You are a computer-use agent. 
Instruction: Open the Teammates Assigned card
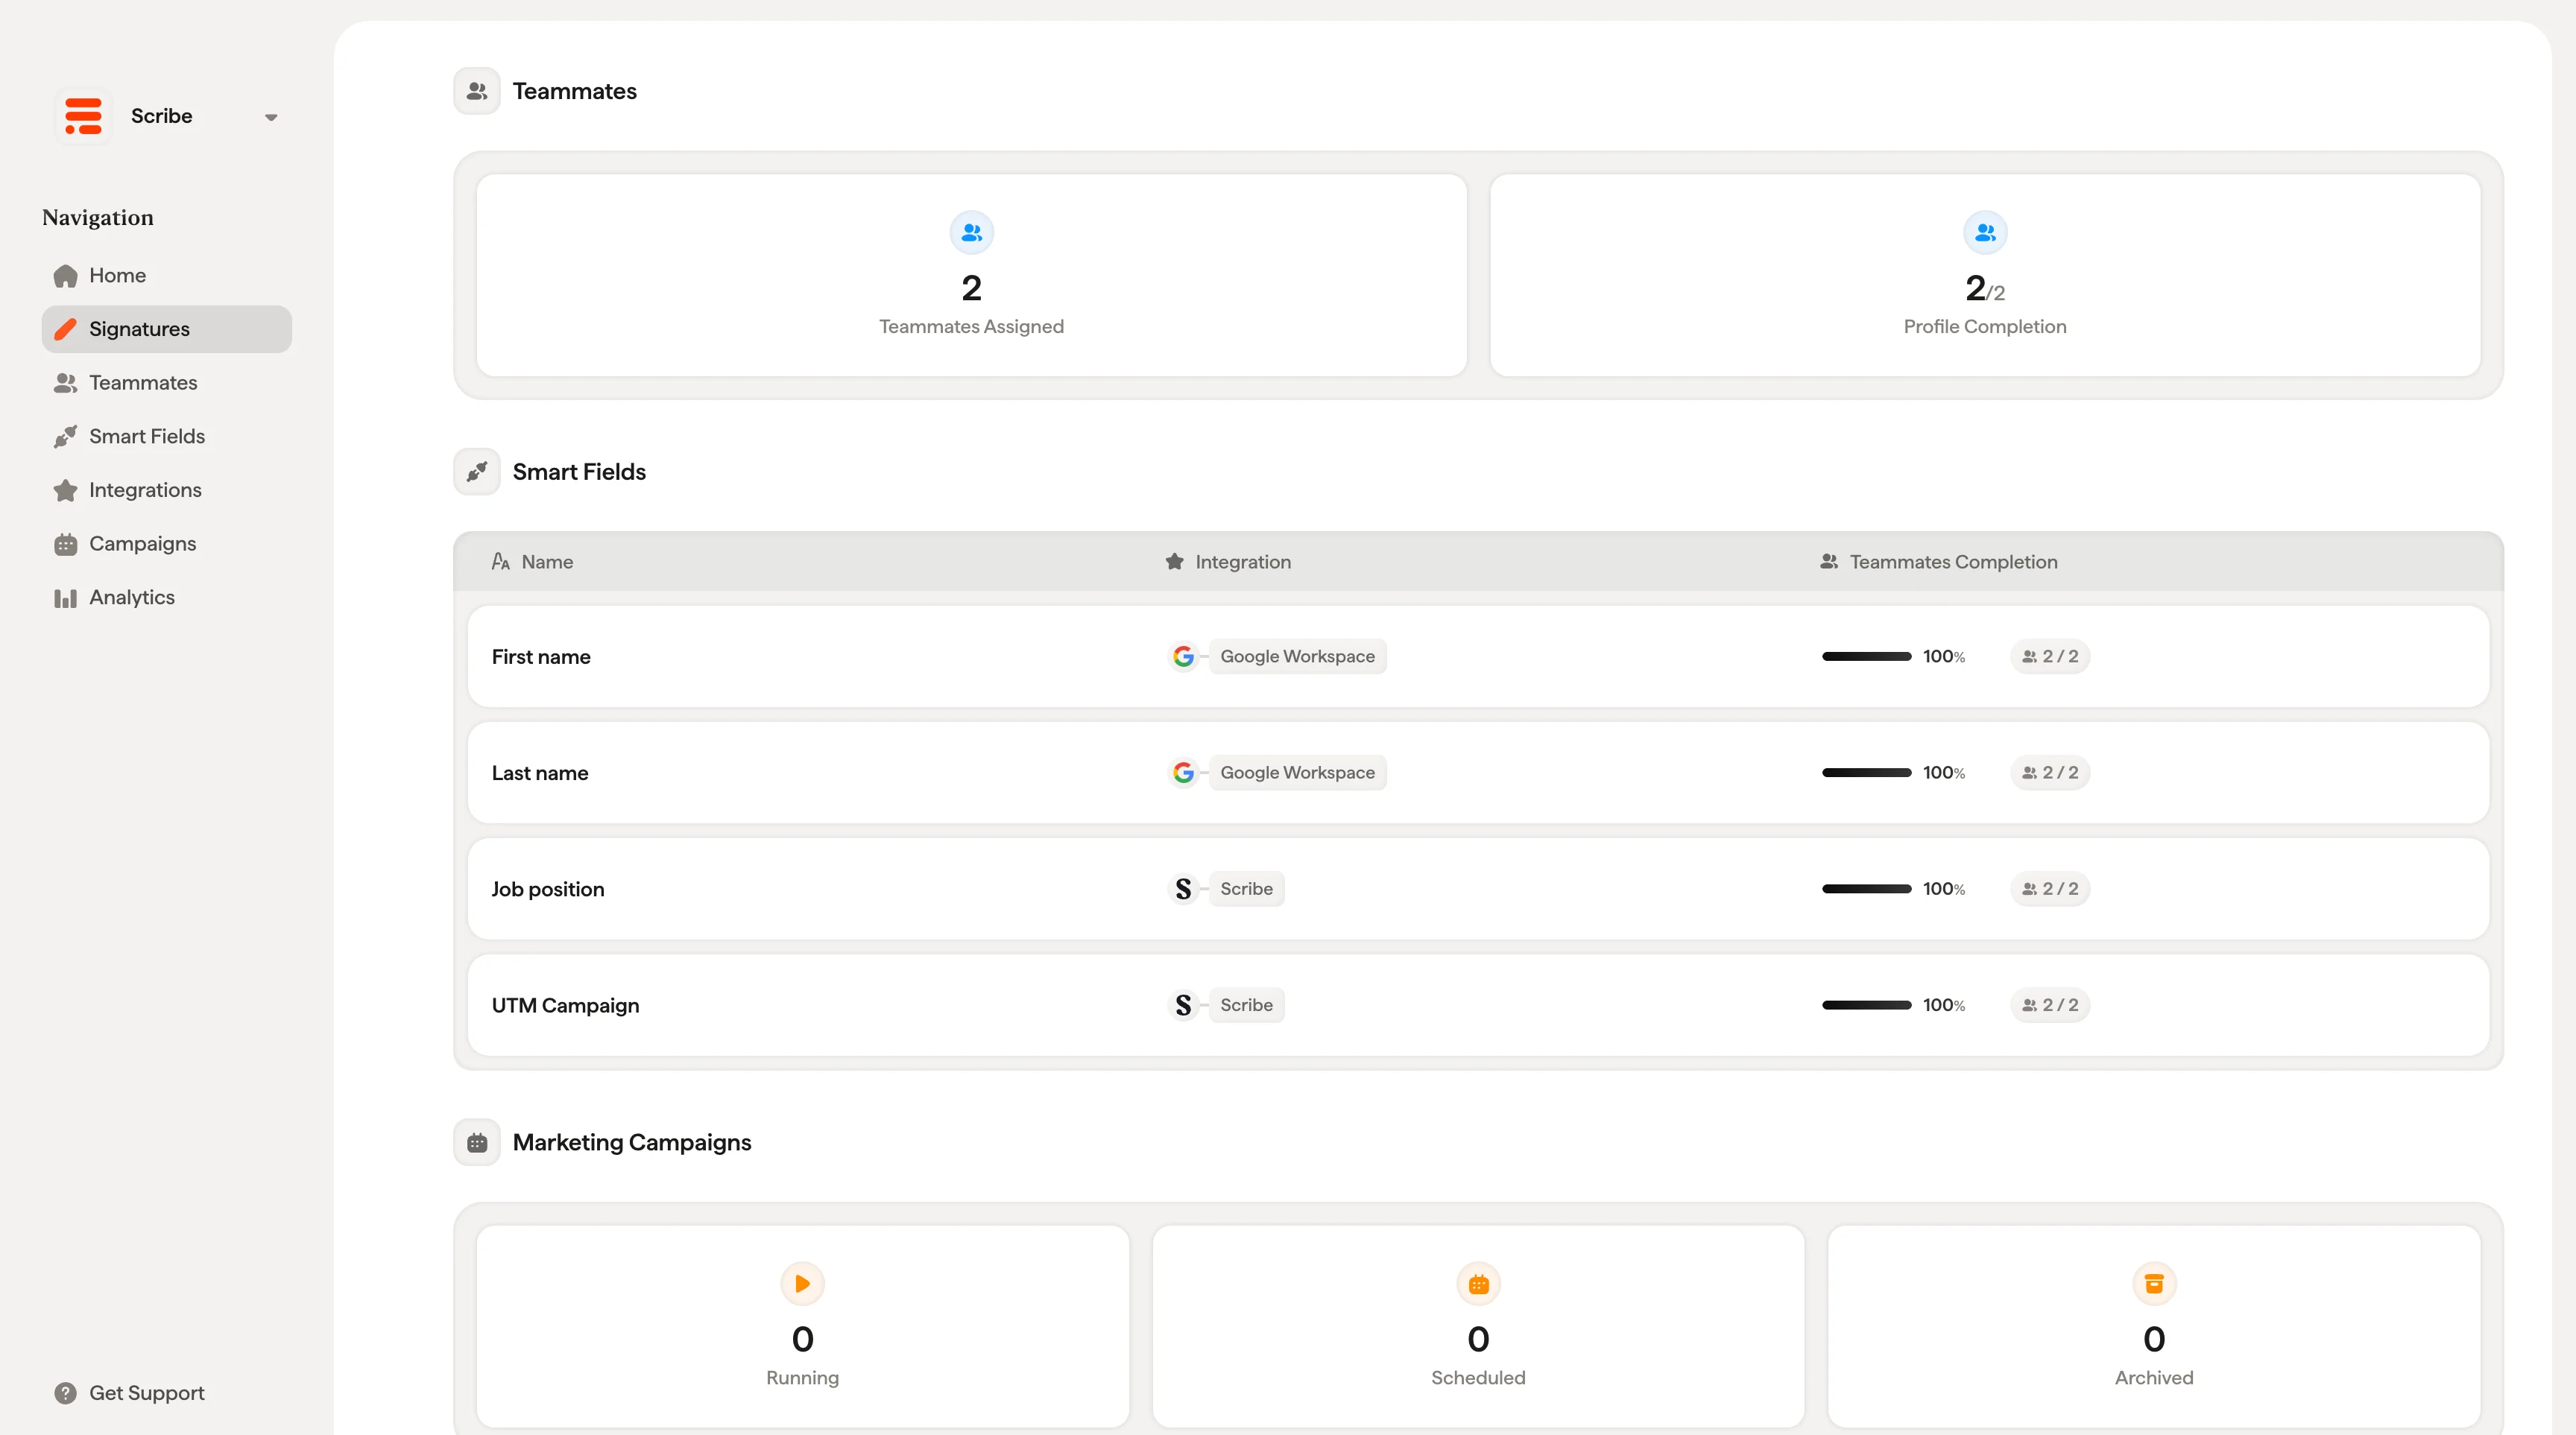(971, 275)
